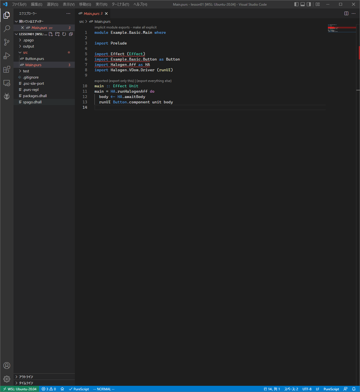Refresh the LESSON01 explorer

[64, 34]
